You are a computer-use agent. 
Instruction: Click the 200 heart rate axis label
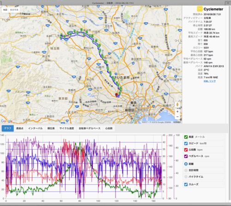point(170,135)
